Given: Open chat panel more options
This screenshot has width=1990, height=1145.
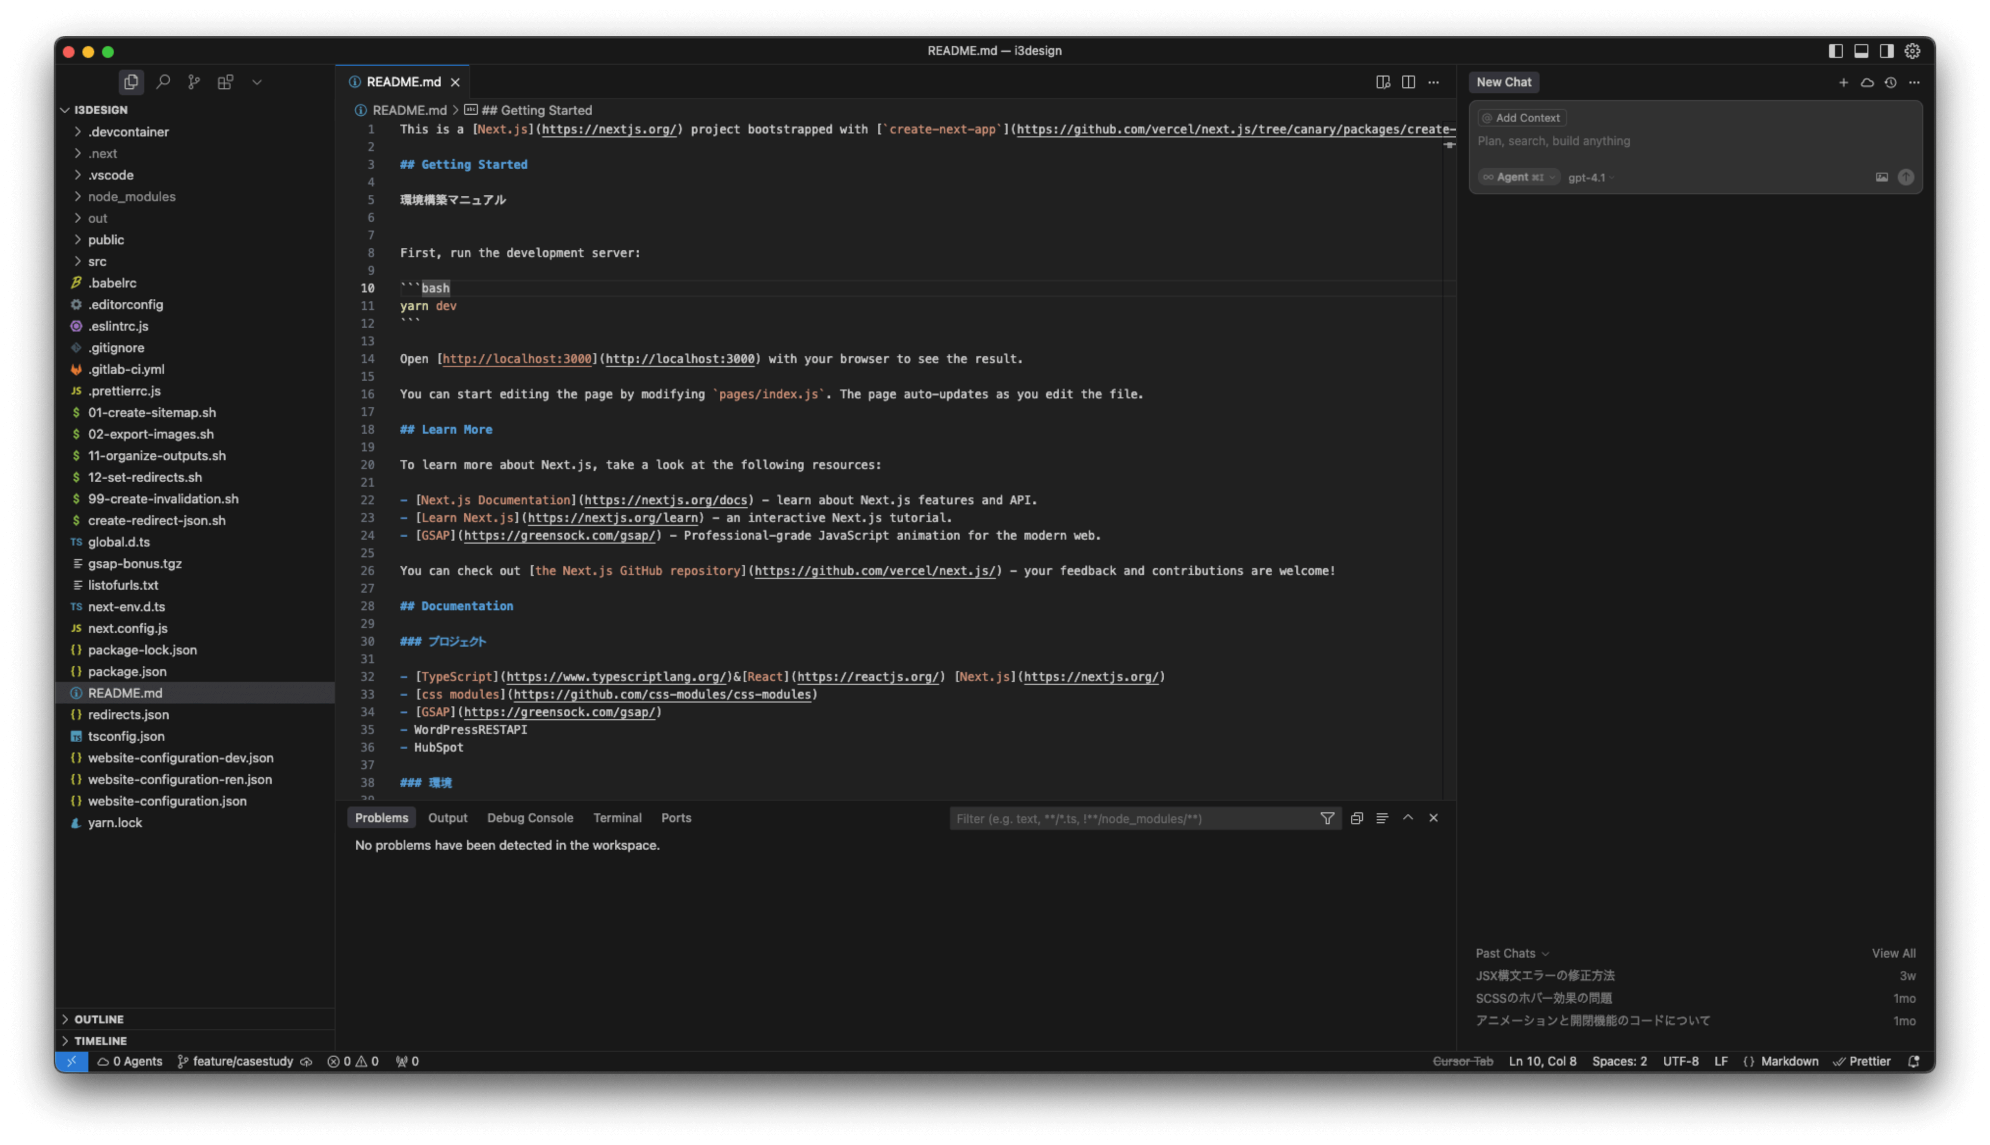Looking at the screenshot, I should click(x=1914, y=82).
